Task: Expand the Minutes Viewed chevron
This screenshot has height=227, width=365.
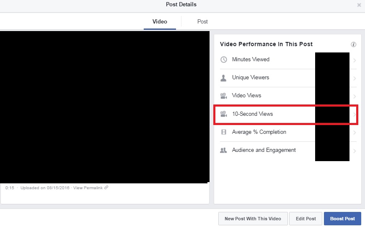Action: (x=355, y=60)
